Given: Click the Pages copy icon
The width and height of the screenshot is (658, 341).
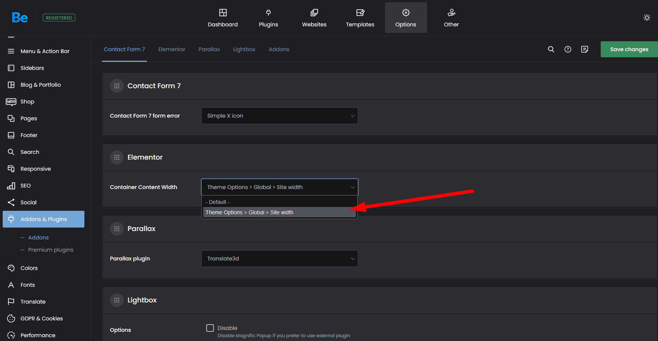Looking at the screenshot, I should click(x=11, y=118).
